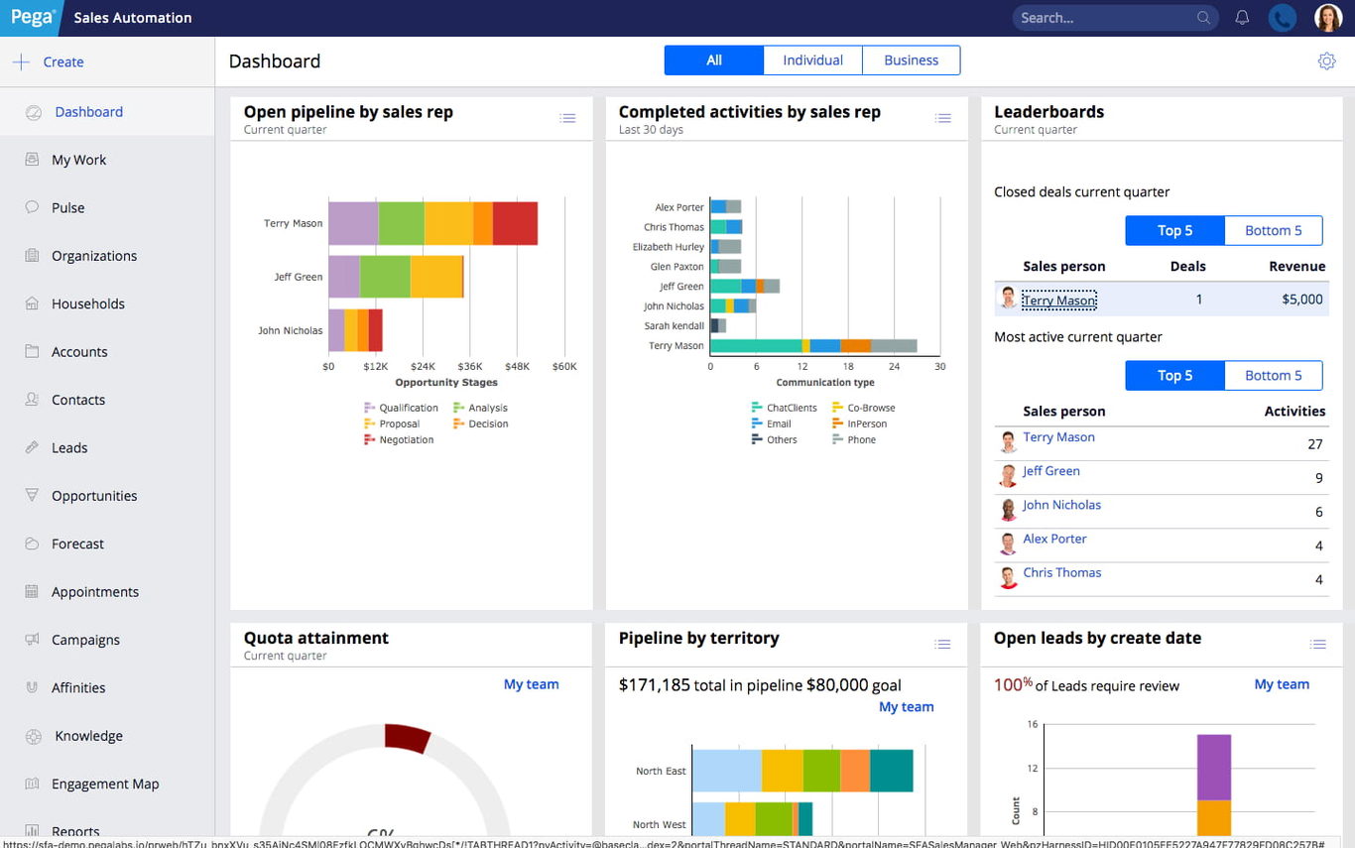
Task: Click the Organizations building icon
Action: 33,256
